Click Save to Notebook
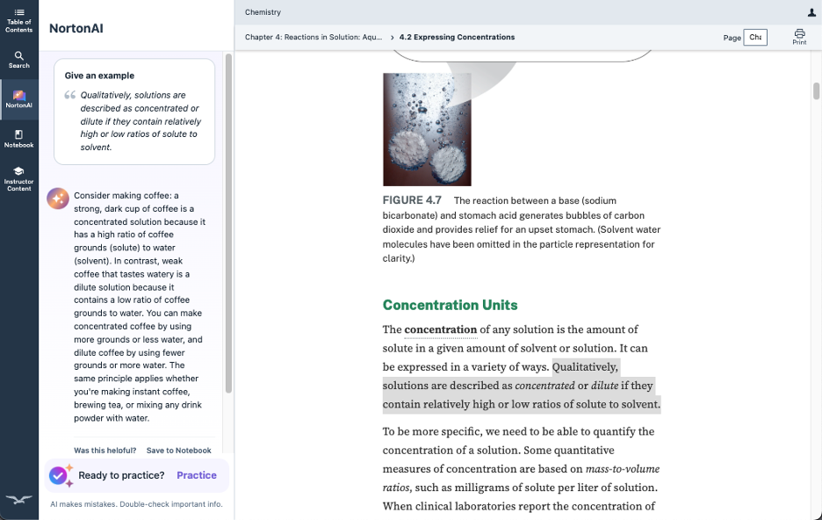This screenshot has height=520, width=822. pos(179,451)
